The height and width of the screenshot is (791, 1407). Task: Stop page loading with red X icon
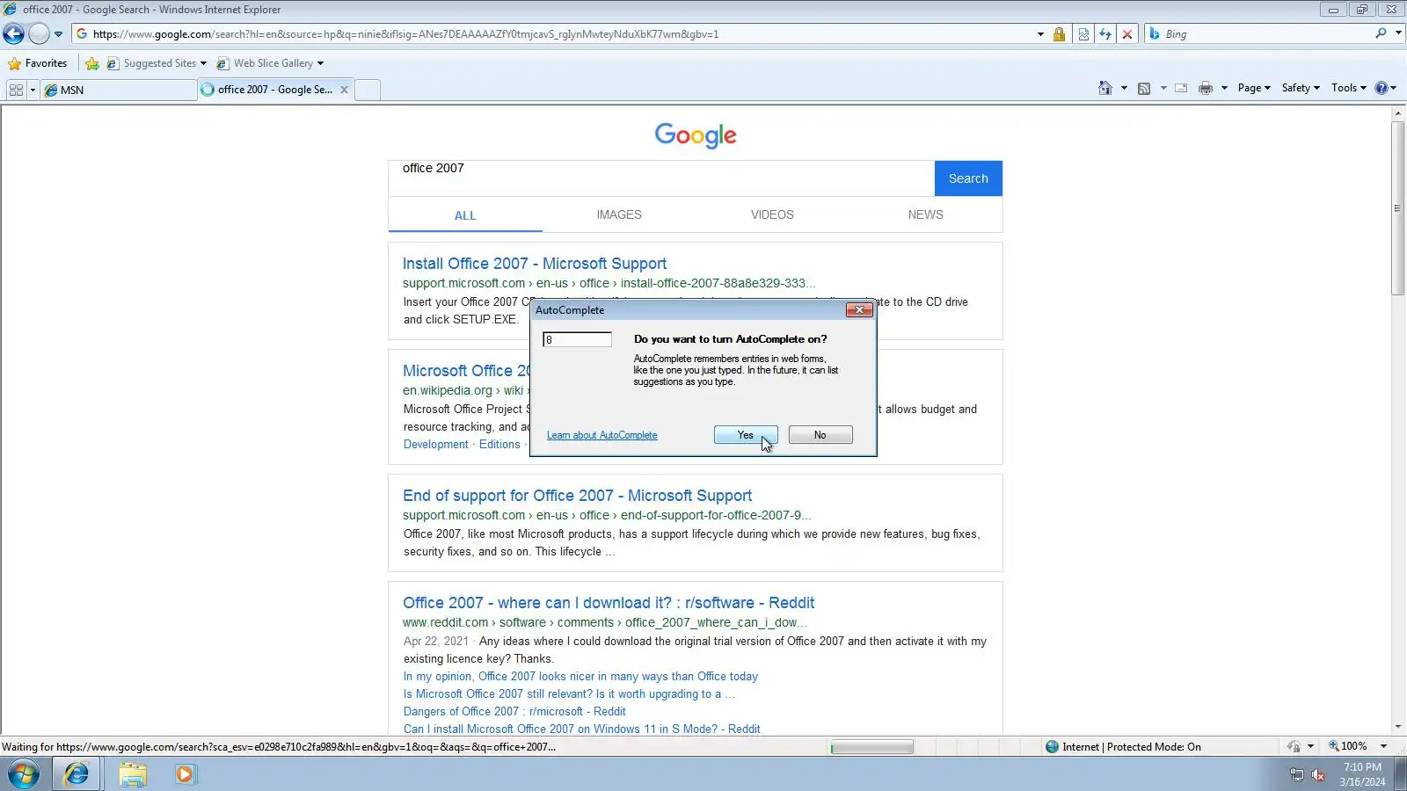click(x=1127, y=34)
